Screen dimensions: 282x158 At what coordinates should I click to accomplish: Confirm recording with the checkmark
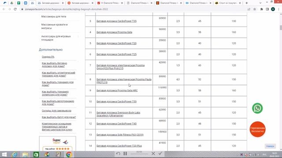click(x=160, y=153)
